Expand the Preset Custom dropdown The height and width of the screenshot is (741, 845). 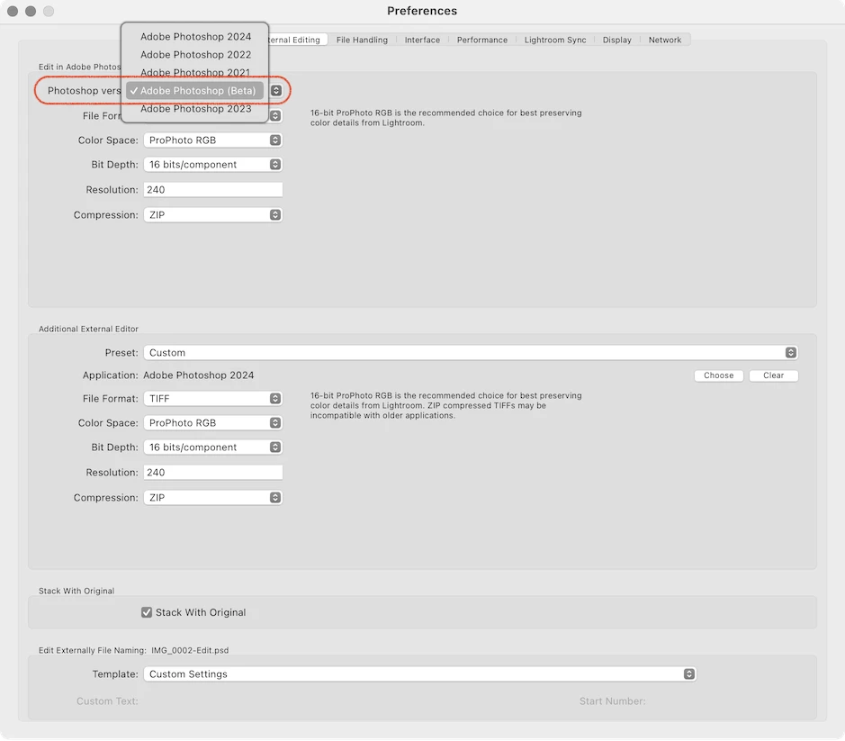click(471, 353)
